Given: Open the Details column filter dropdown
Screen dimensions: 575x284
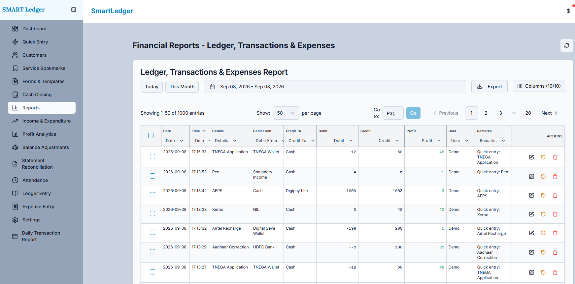Looking at the screenshot, I should point(226,141).
